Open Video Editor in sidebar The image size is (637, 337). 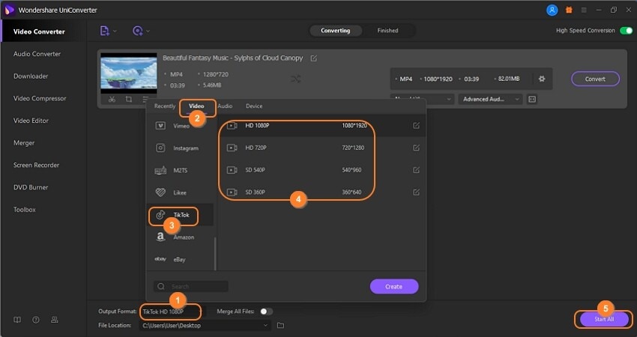31,121
